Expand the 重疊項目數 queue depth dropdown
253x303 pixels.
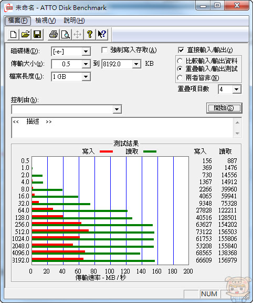pyautogui.click(x=237, y=89)
